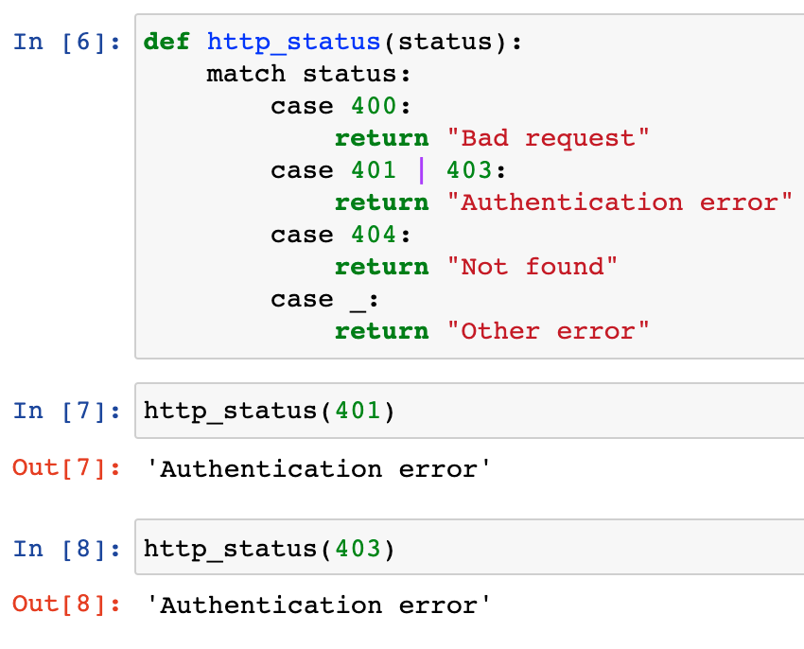Click the pipe operator between 401 and 403

pos(421,171)
